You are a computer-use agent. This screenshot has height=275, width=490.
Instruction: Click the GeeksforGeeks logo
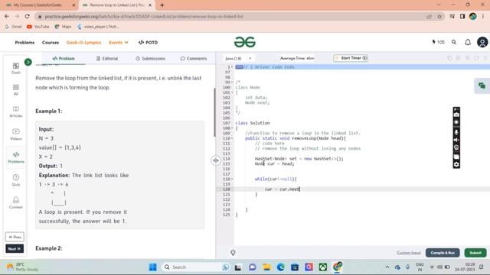[x=245, y=42]
